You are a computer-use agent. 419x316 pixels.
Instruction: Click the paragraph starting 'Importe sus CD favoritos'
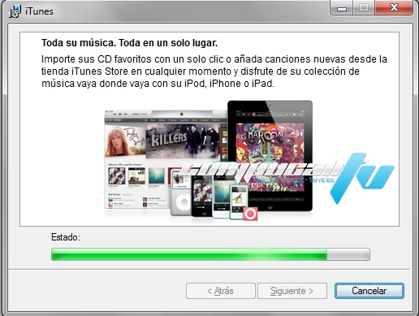coord(214,71)
